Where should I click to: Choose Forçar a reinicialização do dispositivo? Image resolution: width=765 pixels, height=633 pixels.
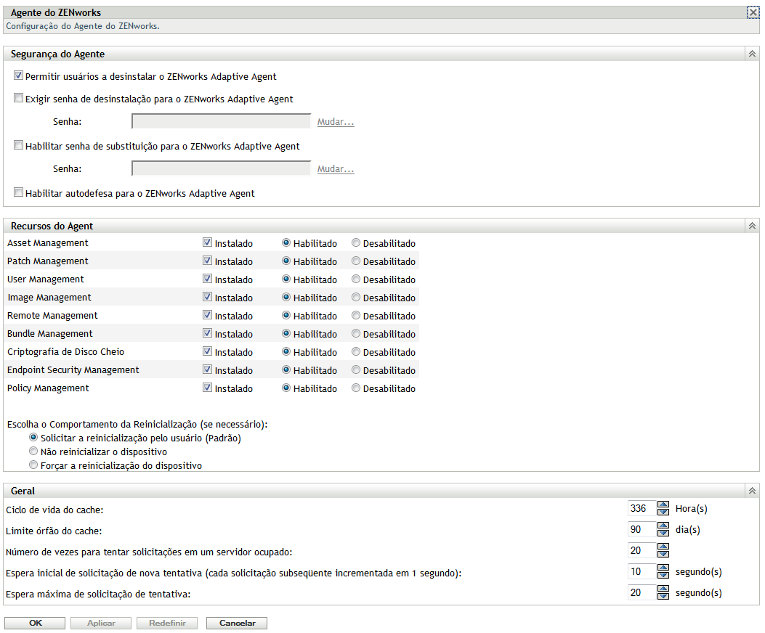click(33, 465)
